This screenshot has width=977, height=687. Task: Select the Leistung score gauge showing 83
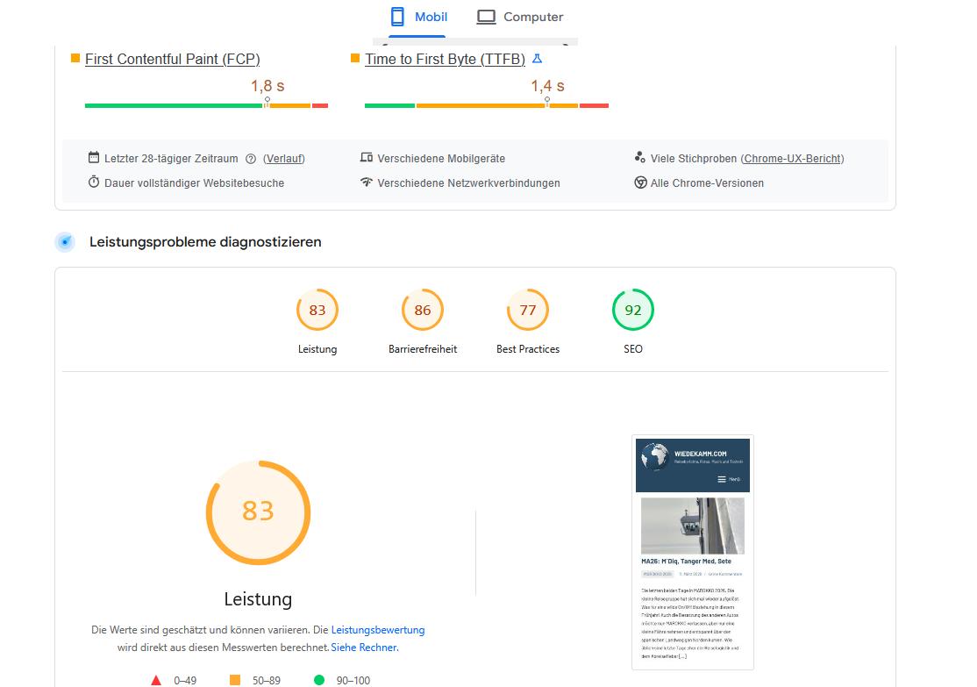click(317, 310)
